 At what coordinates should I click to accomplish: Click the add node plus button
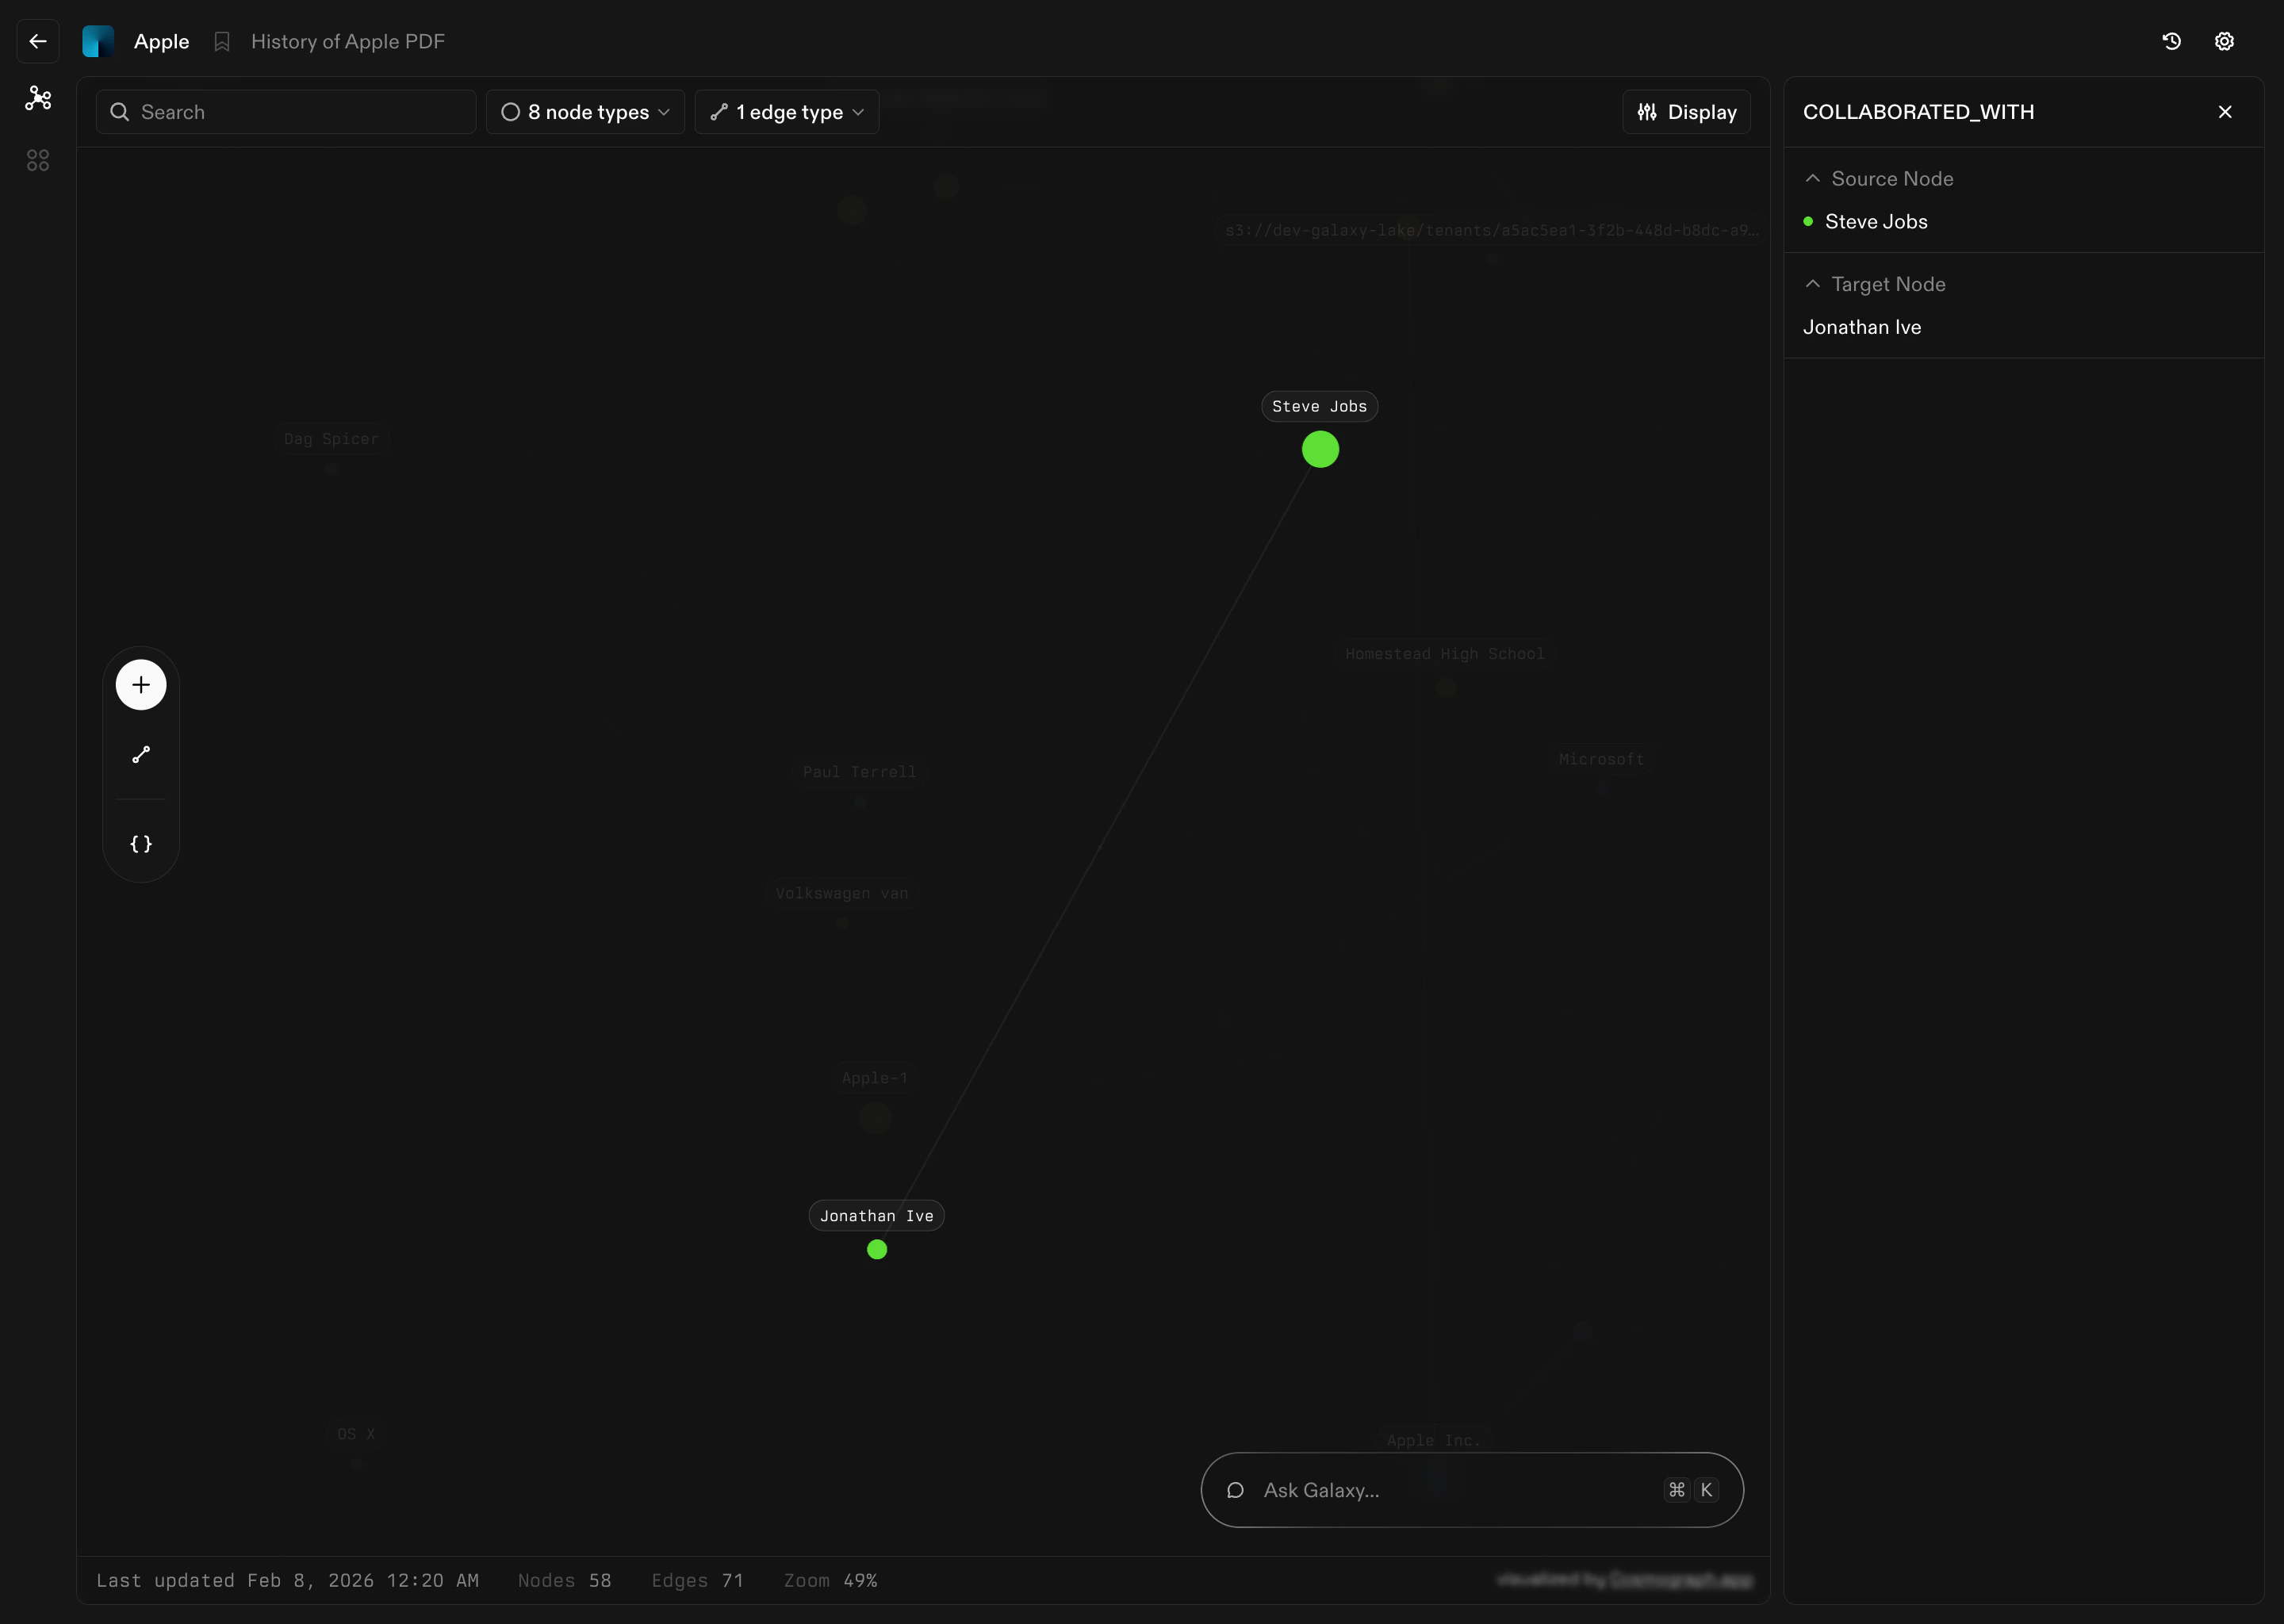pos(141,685)
